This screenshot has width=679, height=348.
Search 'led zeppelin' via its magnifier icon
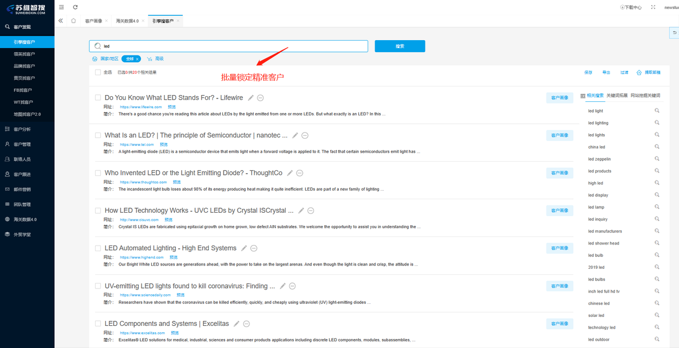coord(657,159)
